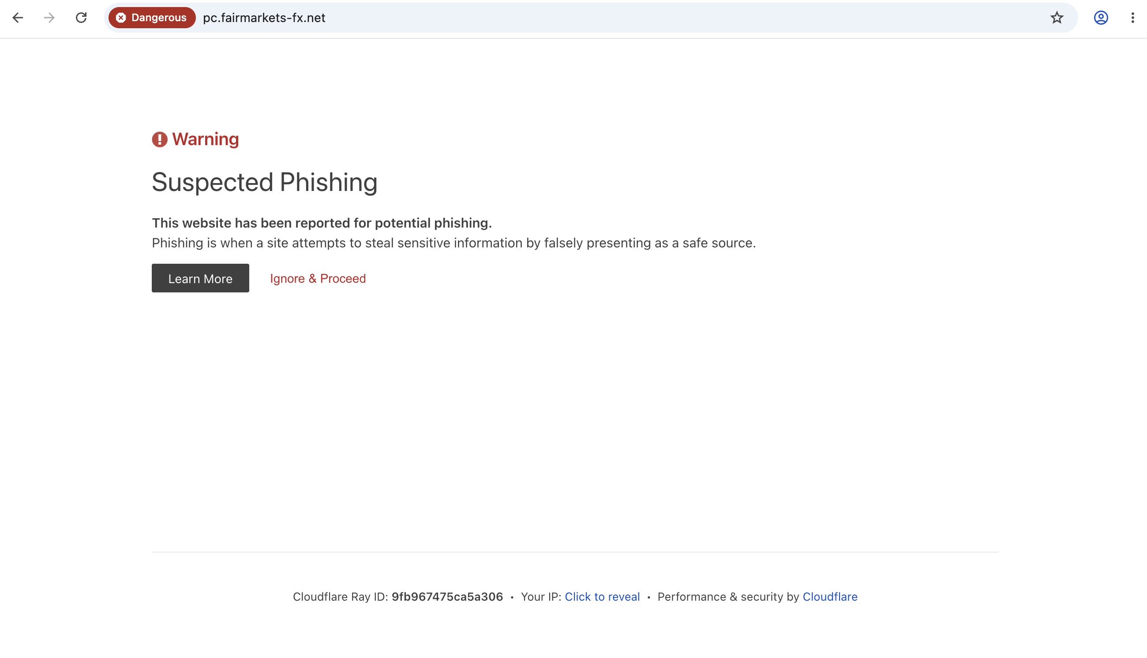
Task: Choose the Ignore & Proceed link
Action: point(318,278)
